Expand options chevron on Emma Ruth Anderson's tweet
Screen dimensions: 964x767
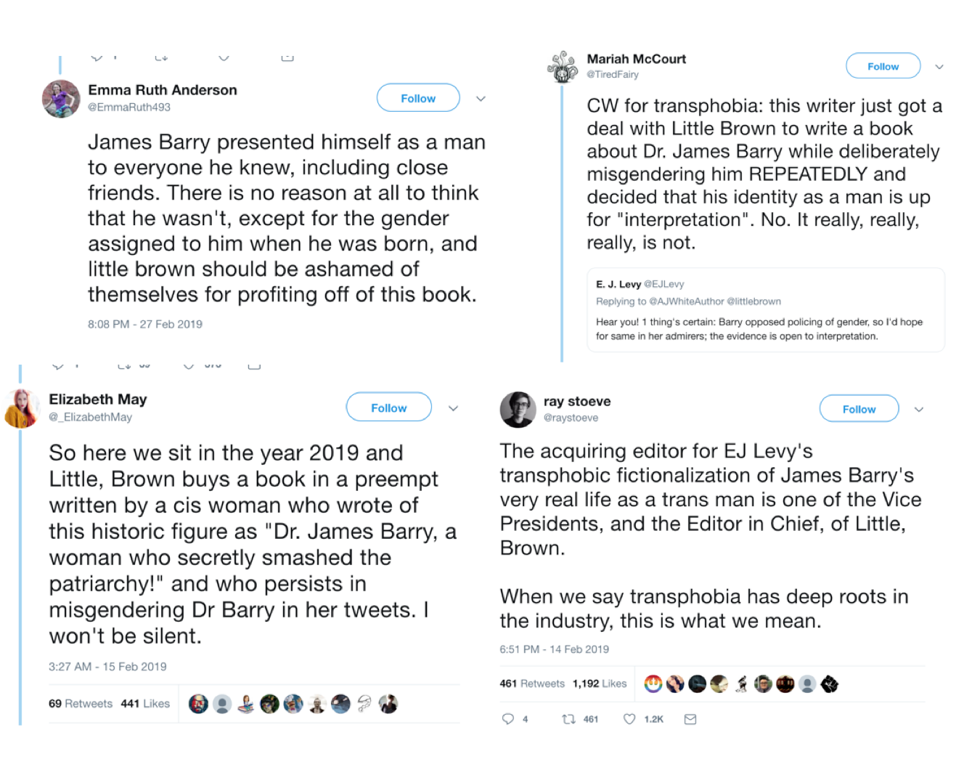tap(481, 99)
